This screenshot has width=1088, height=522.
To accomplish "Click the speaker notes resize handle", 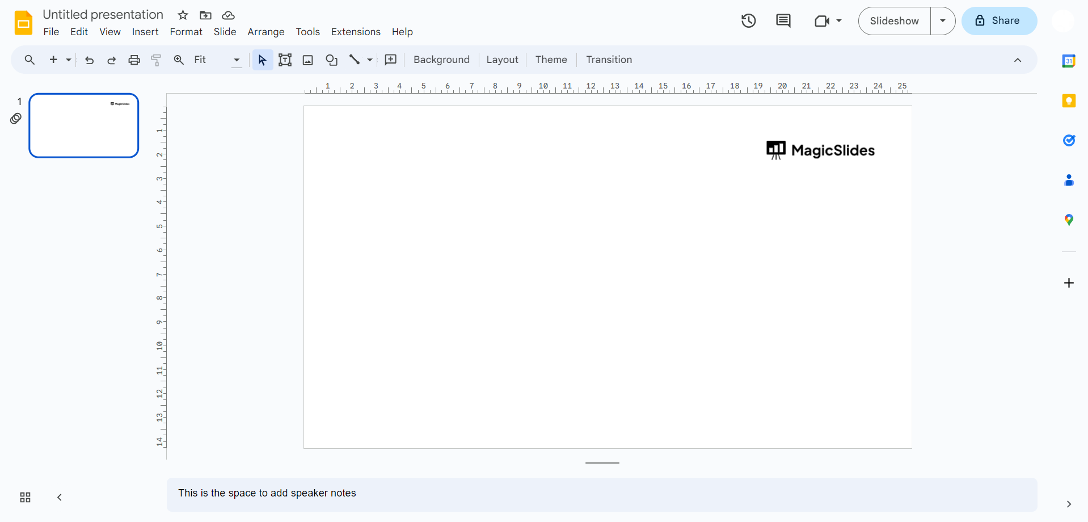I will click(602, 463).
